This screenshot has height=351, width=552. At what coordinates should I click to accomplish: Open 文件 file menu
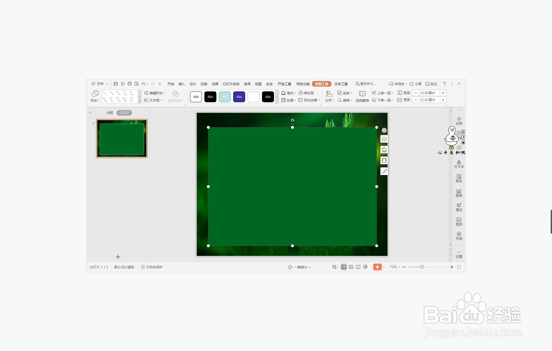pyautogui.click(x=100, y=84)
